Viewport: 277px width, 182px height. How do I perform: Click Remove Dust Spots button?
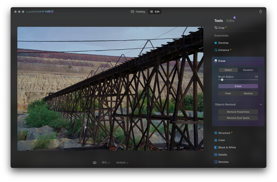[238, 118]
